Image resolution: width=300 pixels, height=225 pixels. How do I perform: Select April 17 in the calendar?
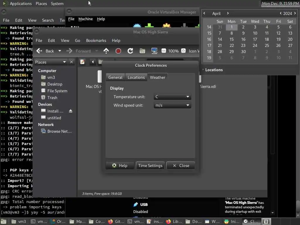(x=255, y=39)
